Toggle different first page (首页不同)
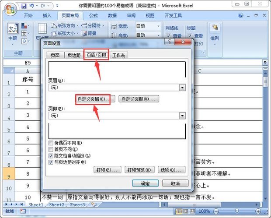This screenshot has height=218, width=271. coord(51,149)
